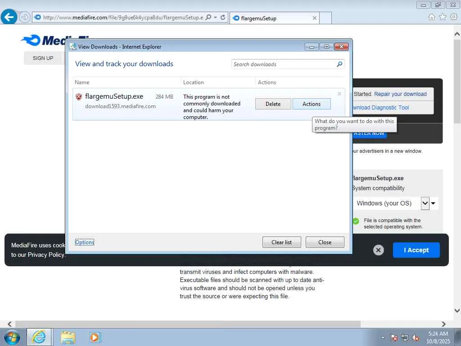This screenshot has width=461, height=346.
Task: Click the Clear list button
Action: [x=282, y=242]
